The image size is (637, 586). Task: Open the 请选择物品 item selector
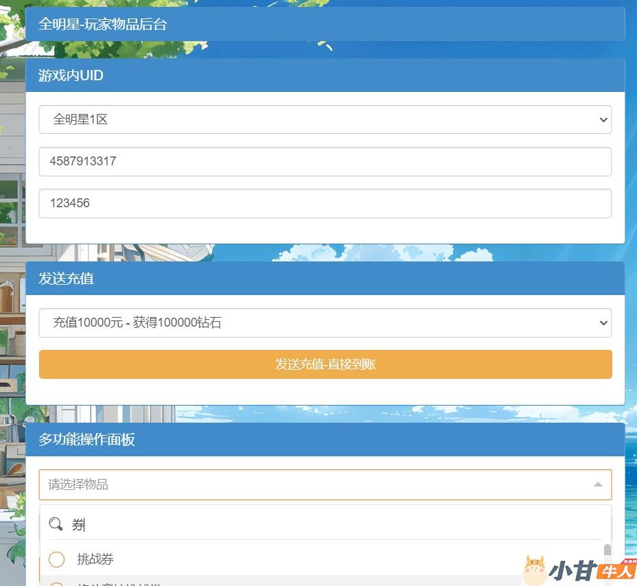pyautogui.click(x=316, y=484)
